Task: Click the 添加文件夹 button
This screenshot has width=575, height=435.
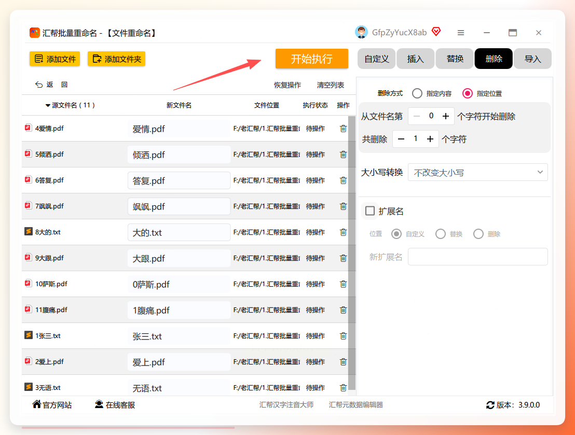Action: pyautogui.click(x=116, y=59)
